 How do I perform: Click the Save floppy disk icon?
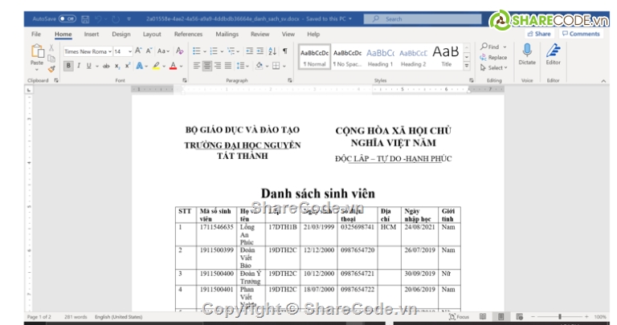(x=85, y=19)
